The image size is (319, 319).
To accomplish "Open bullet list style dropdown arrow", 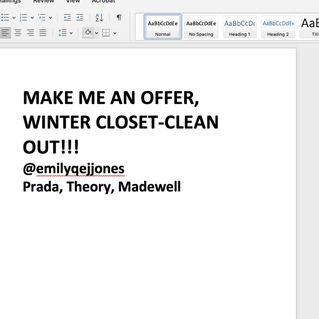I will tap(14, 18).
